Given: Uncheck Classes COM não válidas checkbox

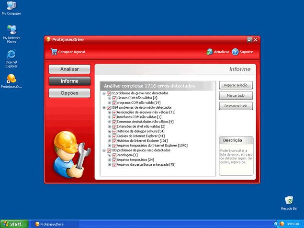Looking at the screenshot, I should (114, 98).
